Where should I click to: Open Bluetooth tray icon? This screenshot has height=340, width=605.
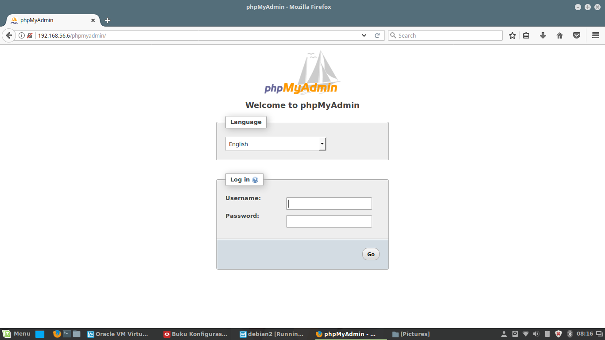click(570, 334)
